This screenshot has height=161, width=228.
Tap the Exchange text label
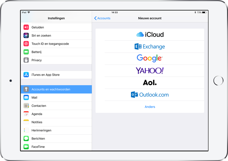(x=154, y=47)
